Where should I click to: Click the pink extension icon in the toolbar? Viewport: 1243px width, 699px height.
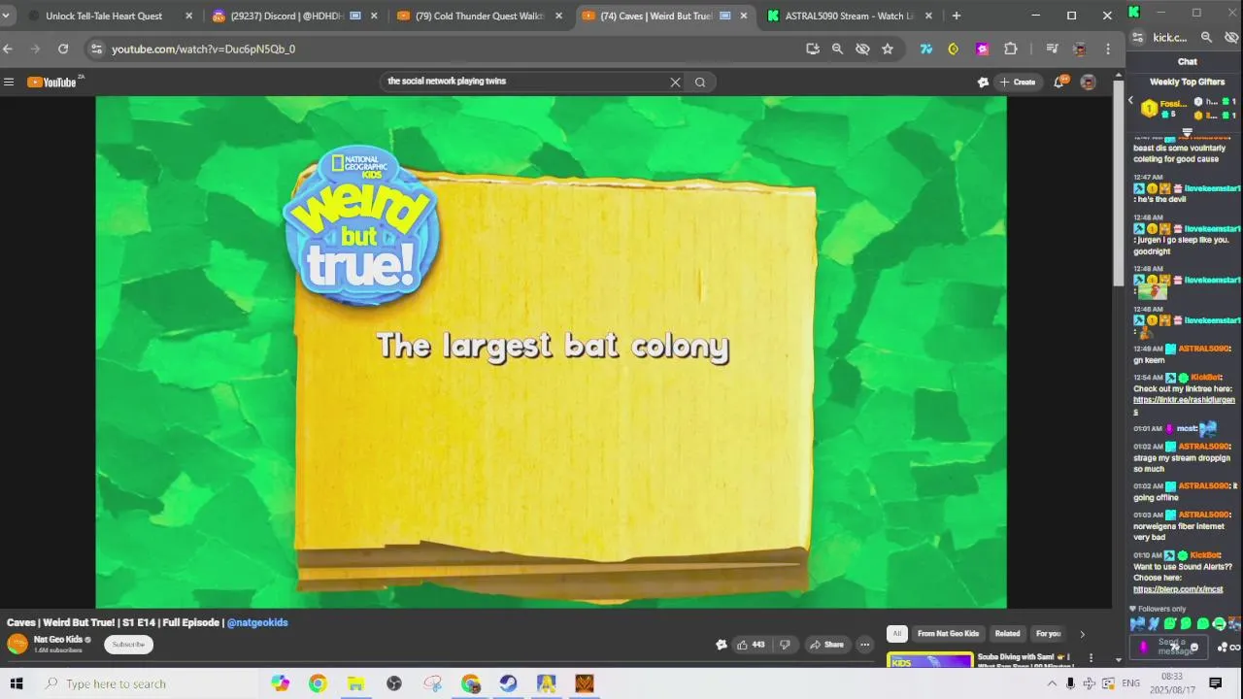pyautogui.click(x=983, y=49)
